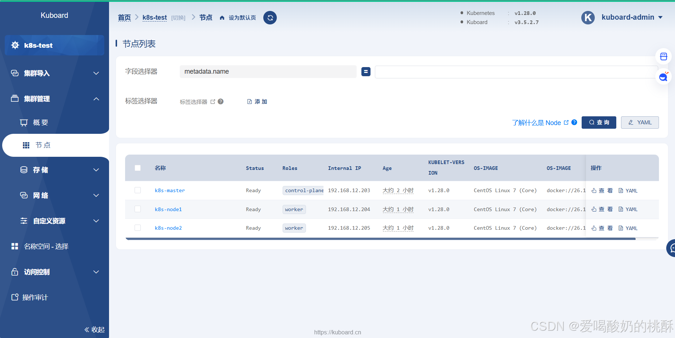This screenshot has width=675, height=338.
Task: Click horizontal scrollbar under node table
Action: [380, 239]
